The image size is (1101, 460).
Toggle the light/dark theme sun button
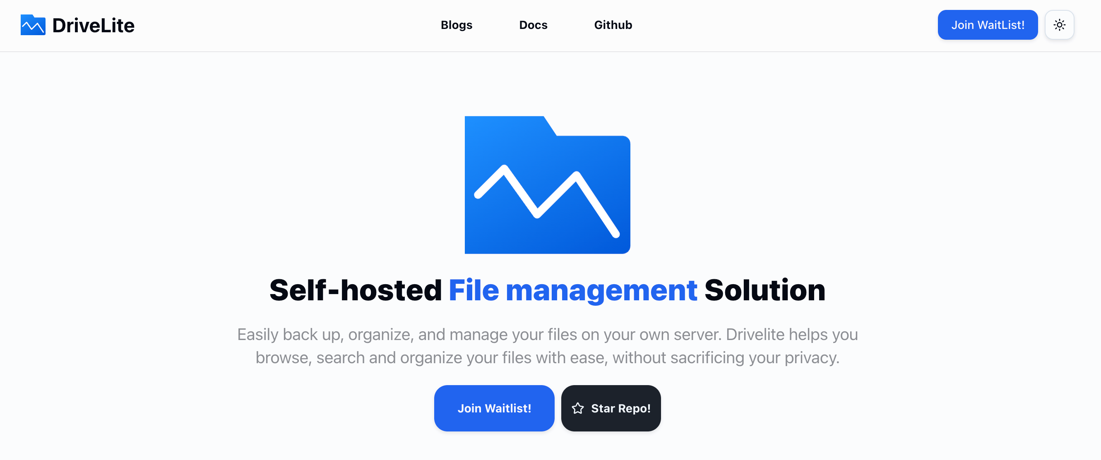click(1059, 25)
